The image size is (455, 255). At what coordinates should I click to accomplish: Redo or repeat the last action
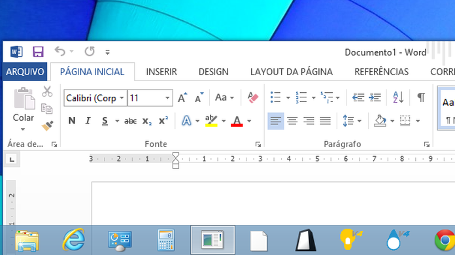coord(90,52)
